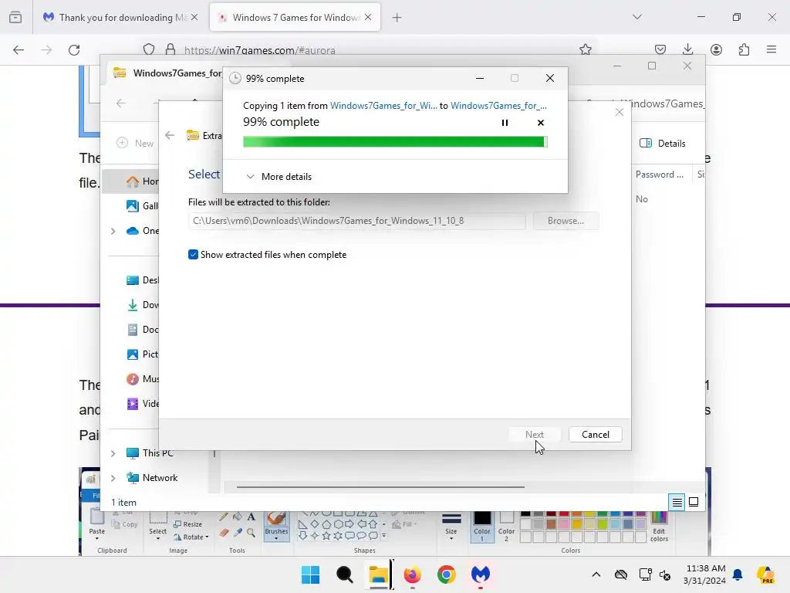Screen dimensions: 790x593
Task: Click the Password column header
Action: pyautogui.click(x=660, y=174)
